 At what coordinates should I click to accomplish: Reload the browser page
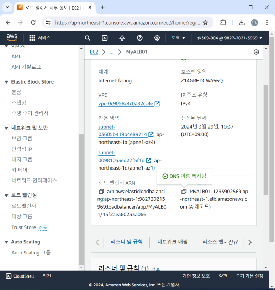[33, 22]
